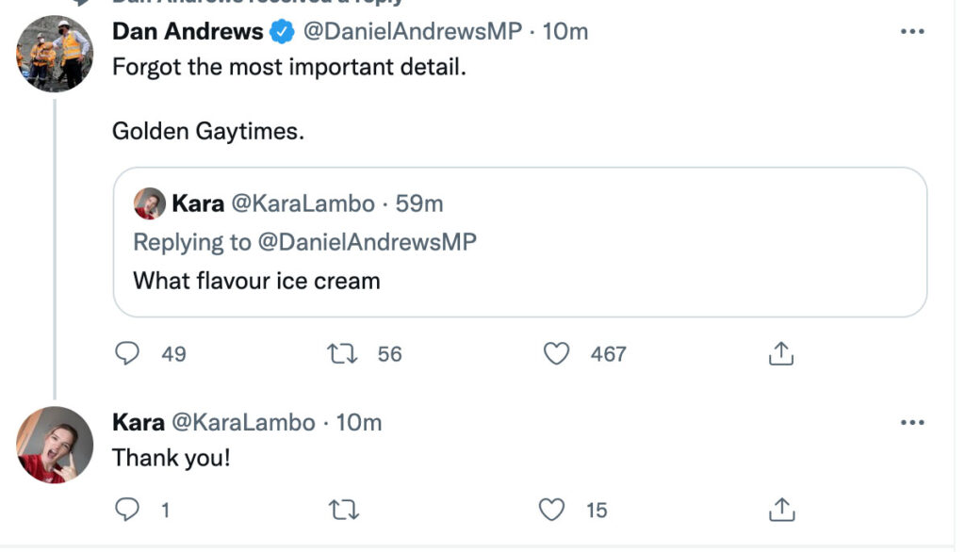
Task: Open more options on Kara's tweet
Action: [x=911, y=423]
